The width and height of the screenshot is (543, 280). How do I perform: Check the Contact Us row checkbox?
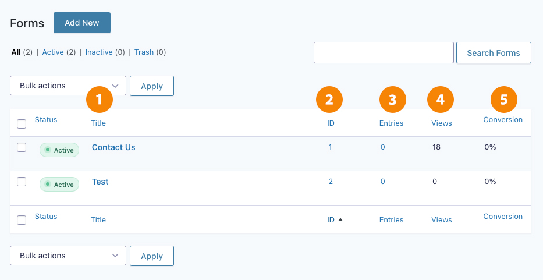22,147
